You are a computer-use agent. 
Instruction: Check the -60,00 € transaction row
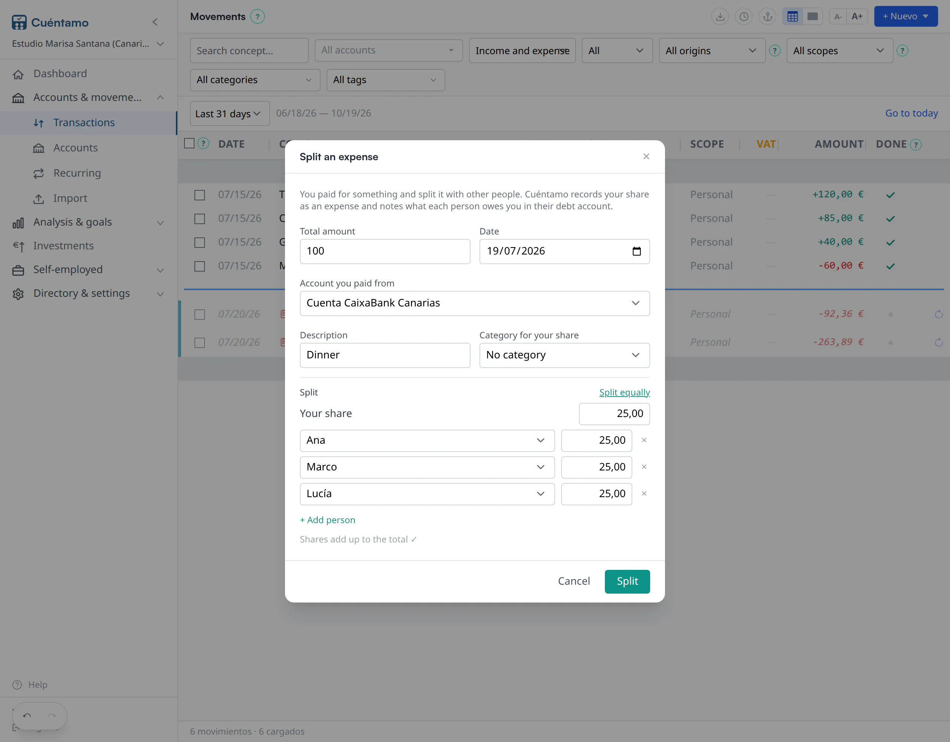(x=200, y=266)
